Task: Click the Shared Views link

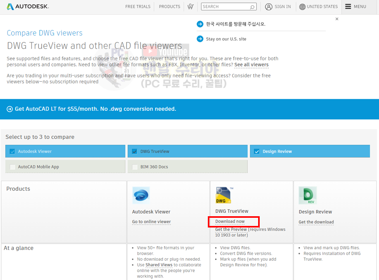Action: (159, 265)
